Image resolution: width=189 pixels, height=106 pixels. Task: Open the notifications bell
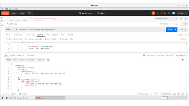point(165,13)
